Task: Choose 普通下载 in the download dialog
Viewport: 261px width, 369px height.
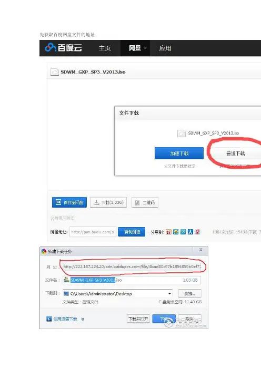Action: [x=235, y=153]
